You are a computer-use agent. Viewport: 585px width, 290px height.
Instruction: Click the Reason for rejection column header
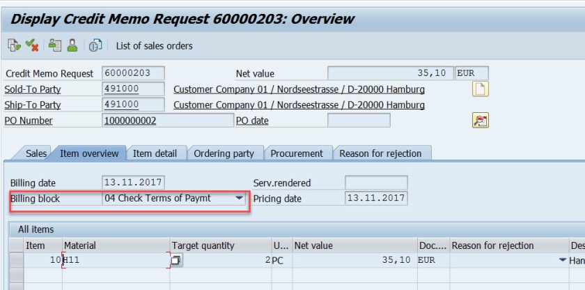509,245
